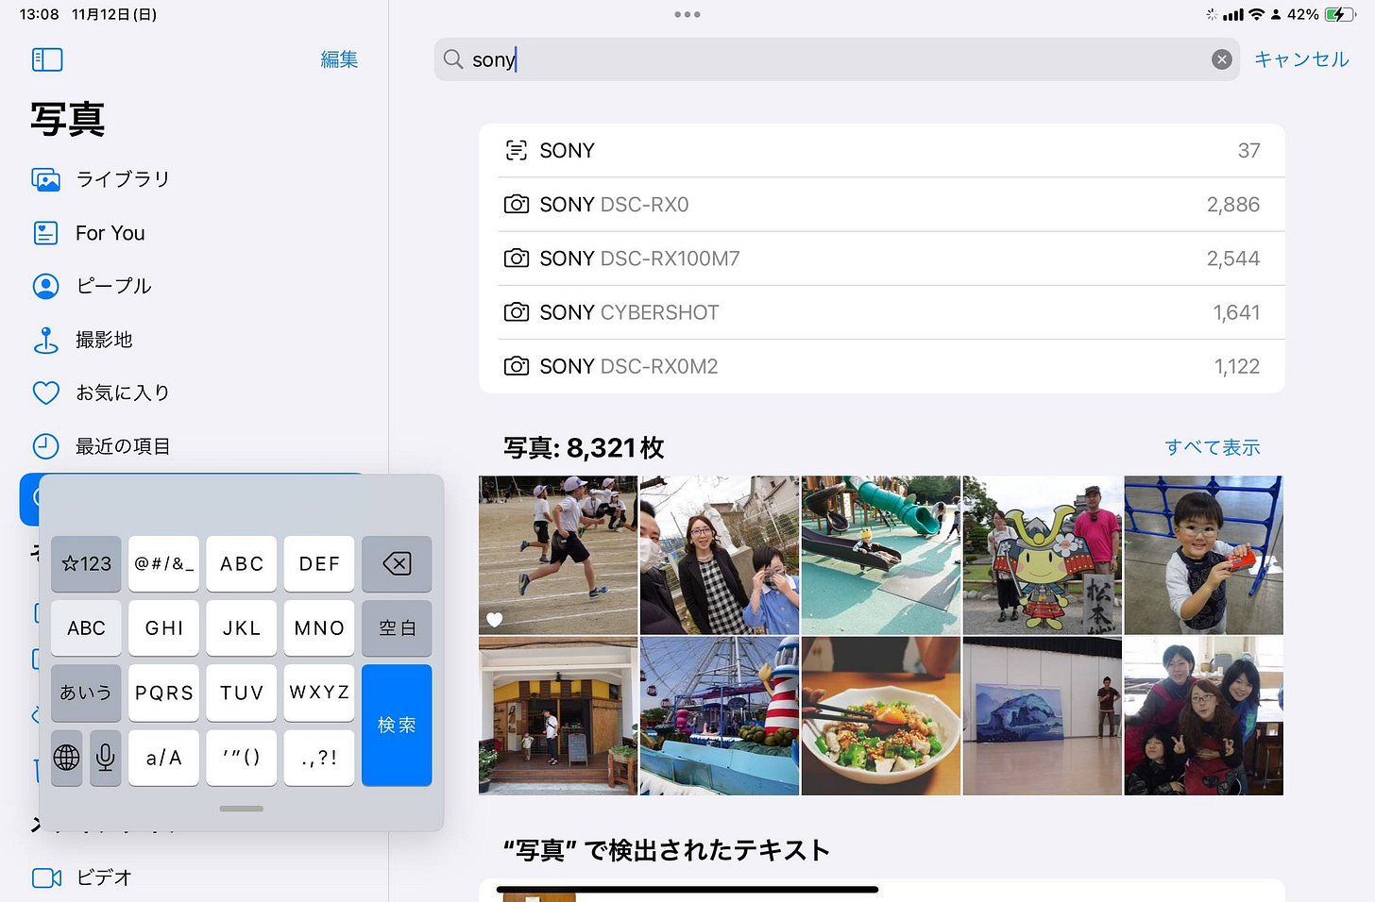Click the camera icon beside SONY DSC-RX0
The height and width of the screenshot is (902, 1375).
pos(517,204)
